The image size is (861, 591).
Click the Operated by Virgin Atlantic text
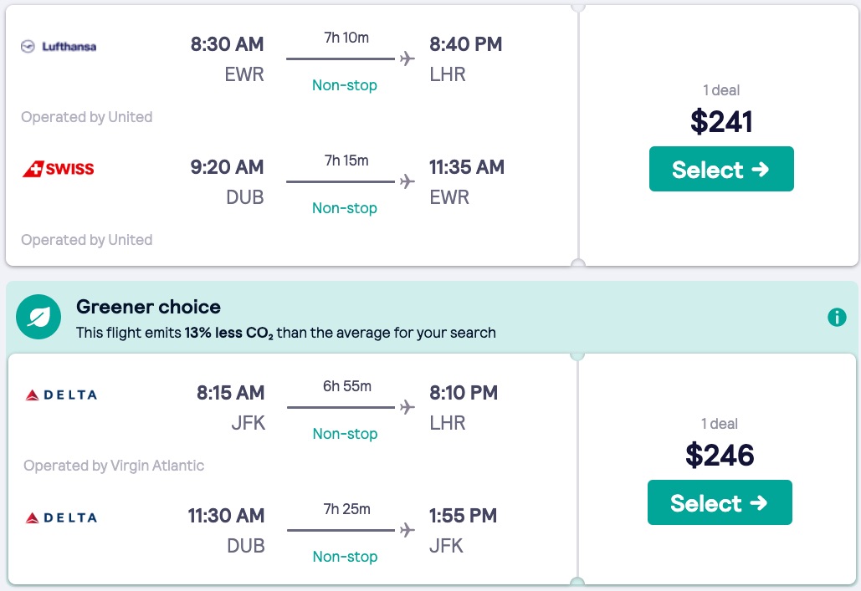point(114,466)
